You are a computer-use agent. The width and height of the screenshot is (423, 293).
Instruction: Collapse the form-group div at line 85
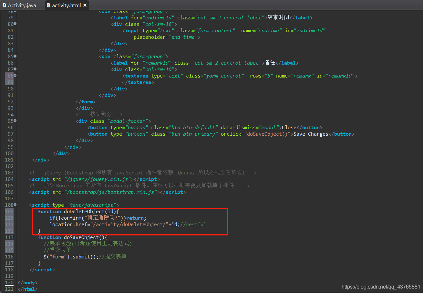point(15,56)
